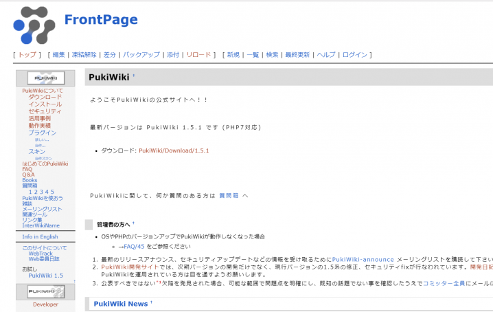Open セキュリティ in the sidebar

click(x=45, y=111)
